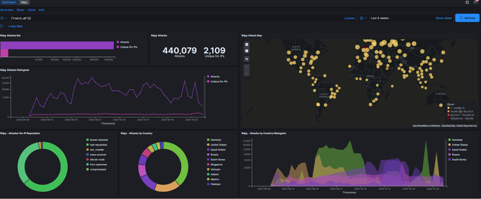Click Ireland legend entry
This screenshot has height=199, width=481.
tap(214, 174)
